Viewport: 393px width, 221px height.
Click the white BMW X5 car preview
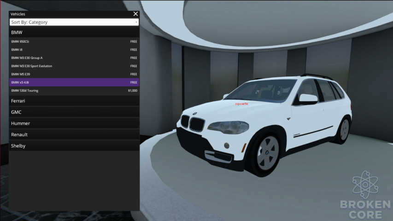pyautogui.click(x=264, y=125)
